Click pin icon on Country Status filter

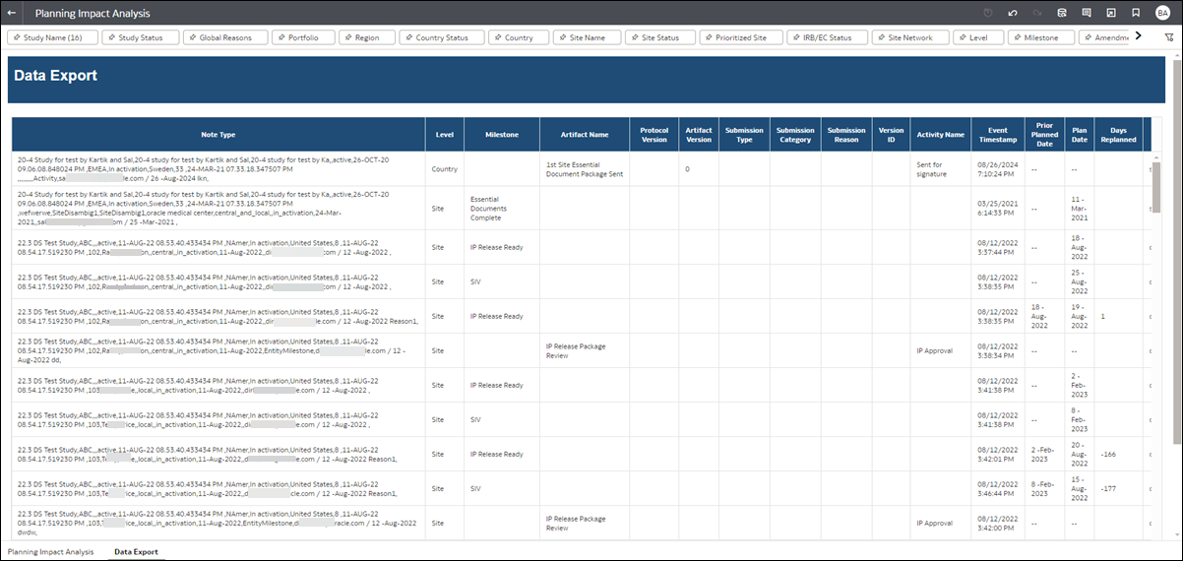tap(408, 37)
